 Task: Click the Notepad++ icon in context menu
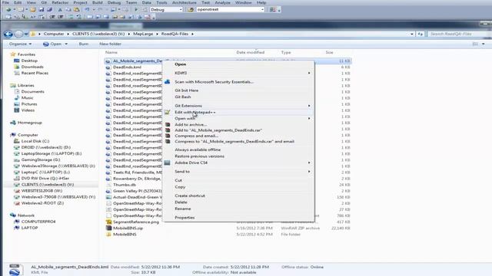coord(168,112)
